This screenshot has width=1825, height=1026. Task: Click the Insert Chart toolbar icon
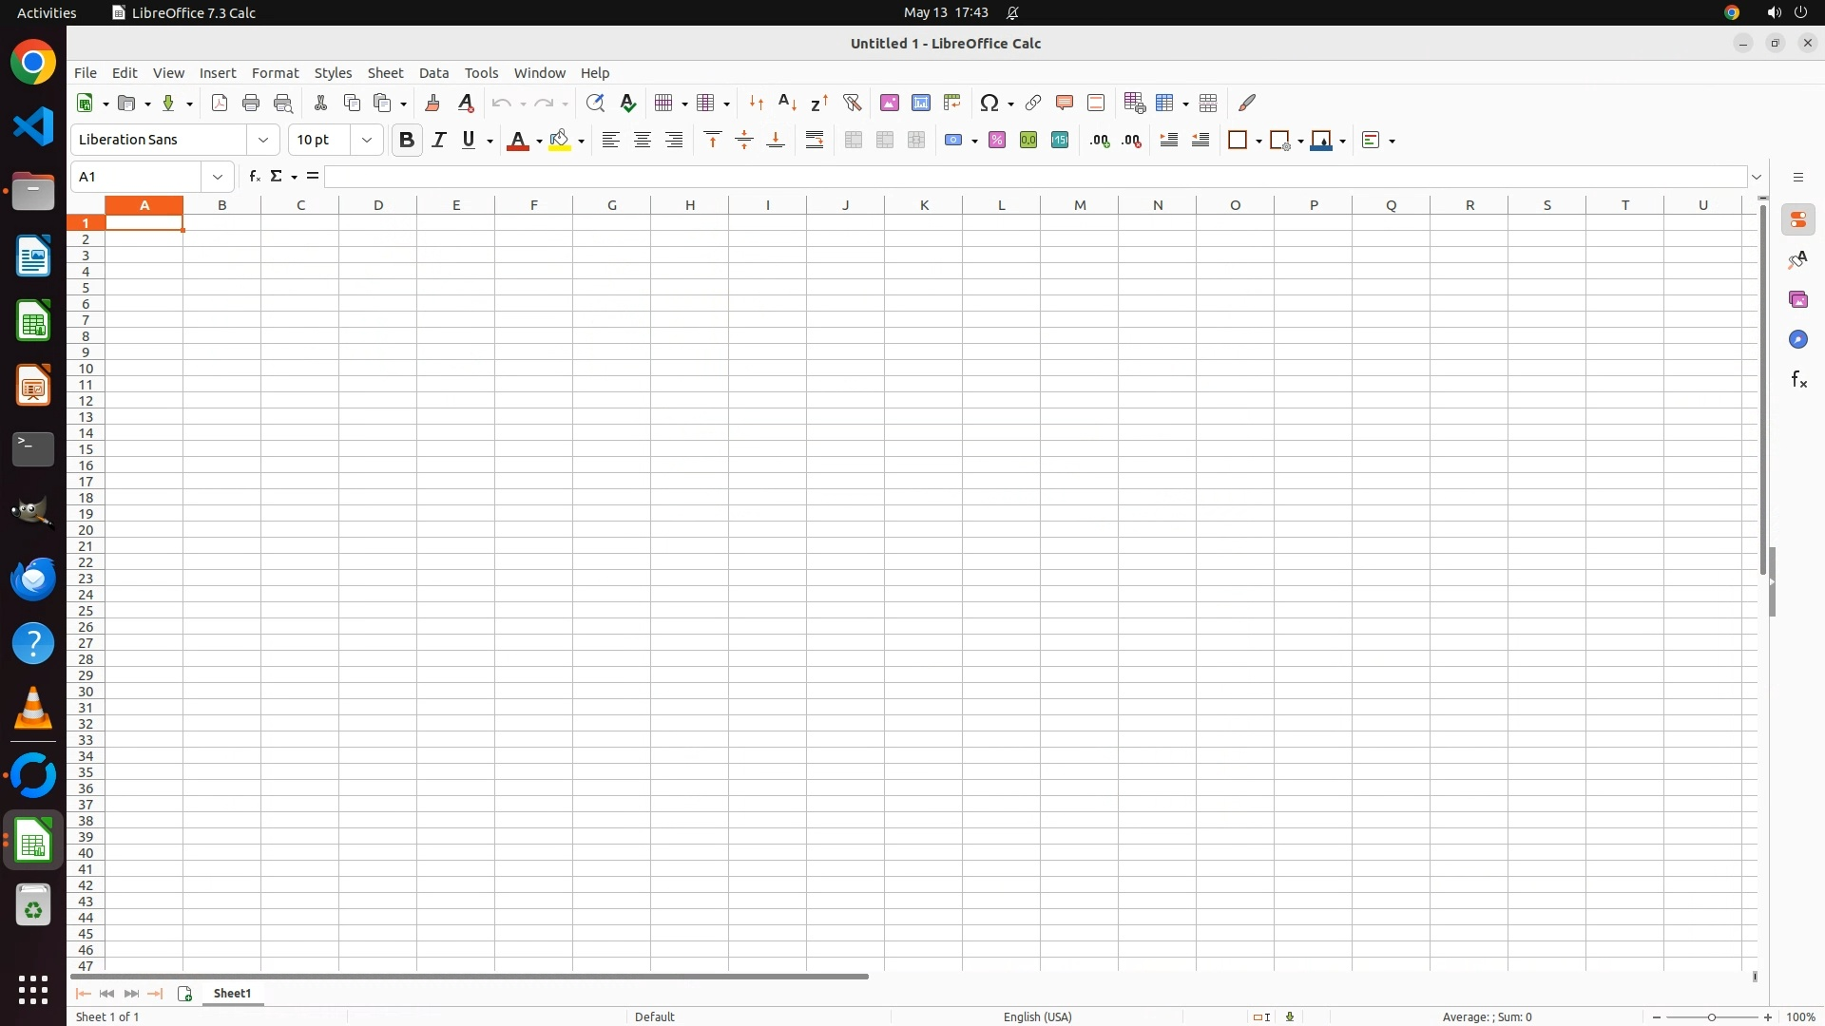pyautogui.click(x=921, y=103)
